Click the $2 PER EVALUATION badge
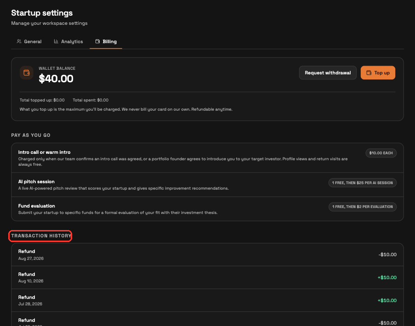This screenshot has width=415, height=326. pyautogui.click(x=362, y=207)
